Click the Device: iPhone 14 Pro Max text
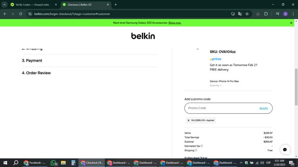 click(x=224, y=81)
